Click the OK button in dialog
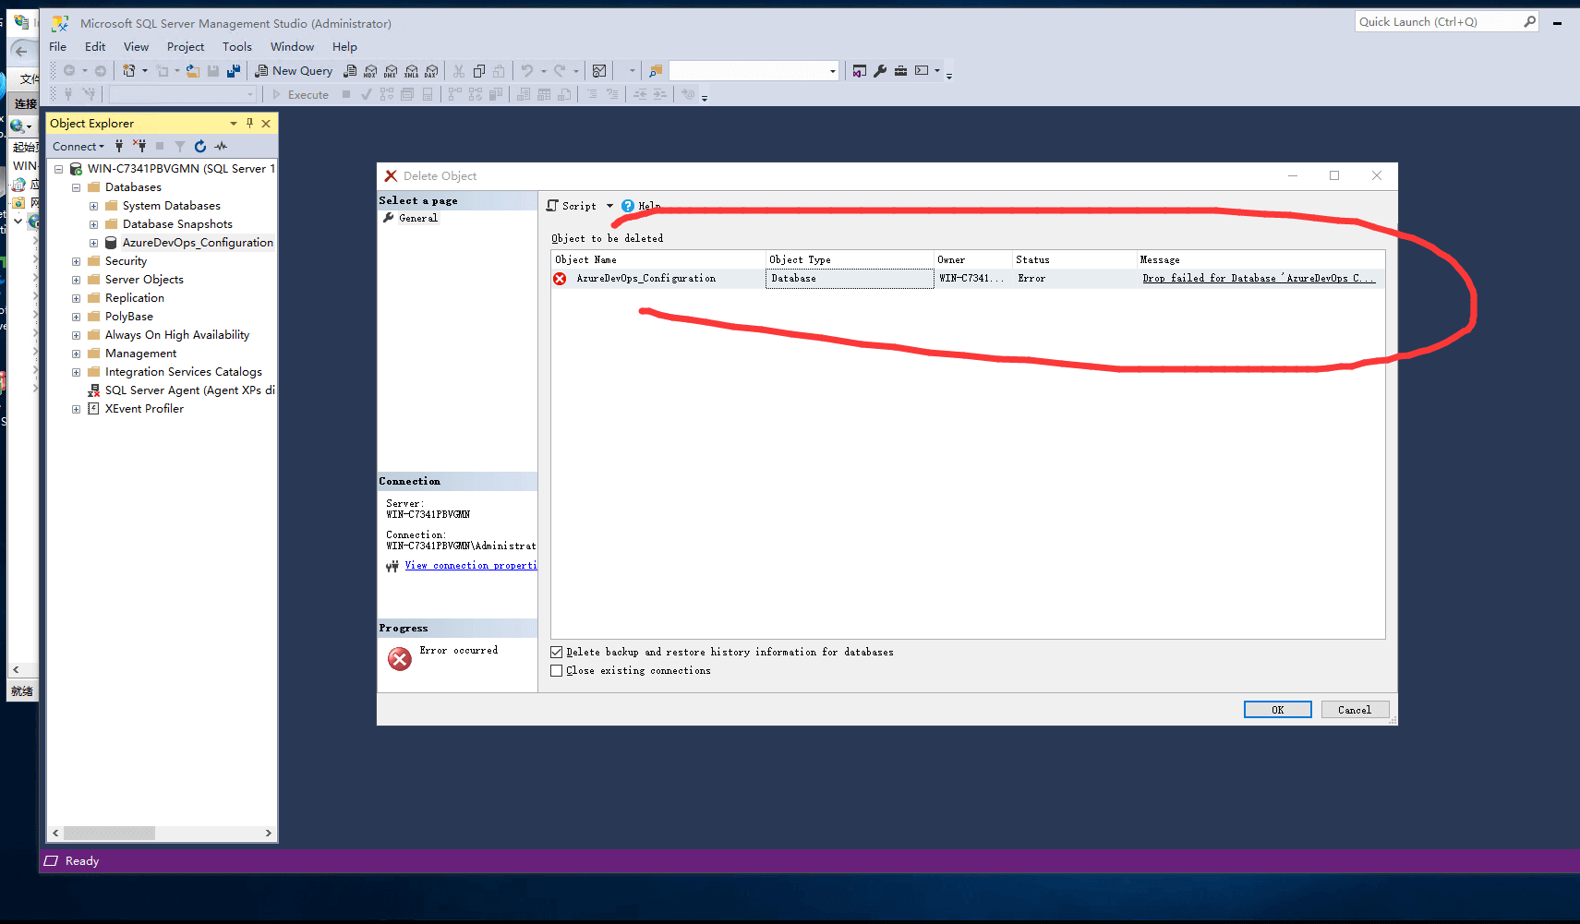 1277,710
